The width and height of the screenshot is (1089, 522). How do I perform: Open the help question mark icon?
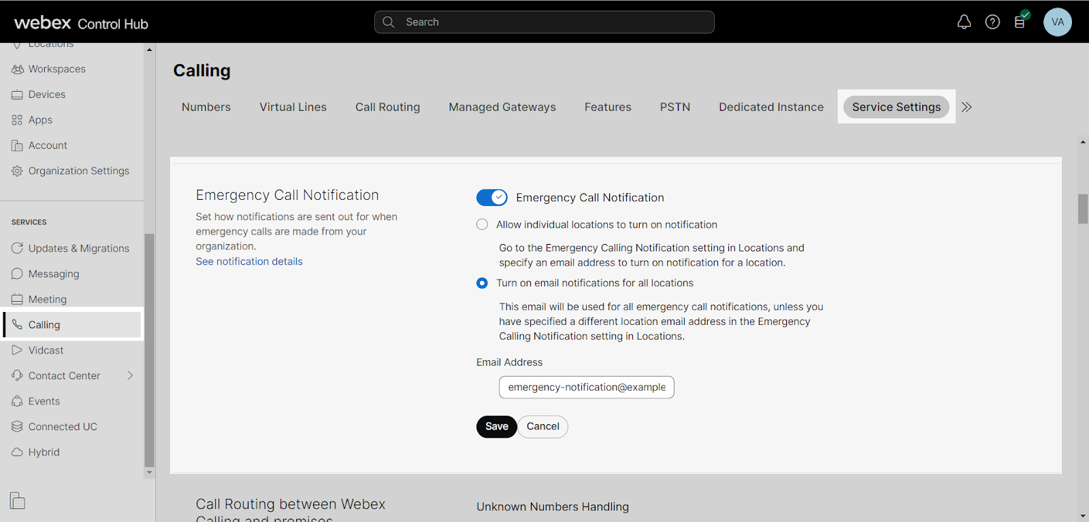click(992, 22)
